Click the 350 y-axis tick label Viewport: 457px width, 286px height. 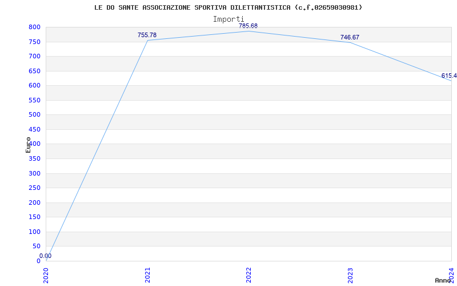click(34, 159)
